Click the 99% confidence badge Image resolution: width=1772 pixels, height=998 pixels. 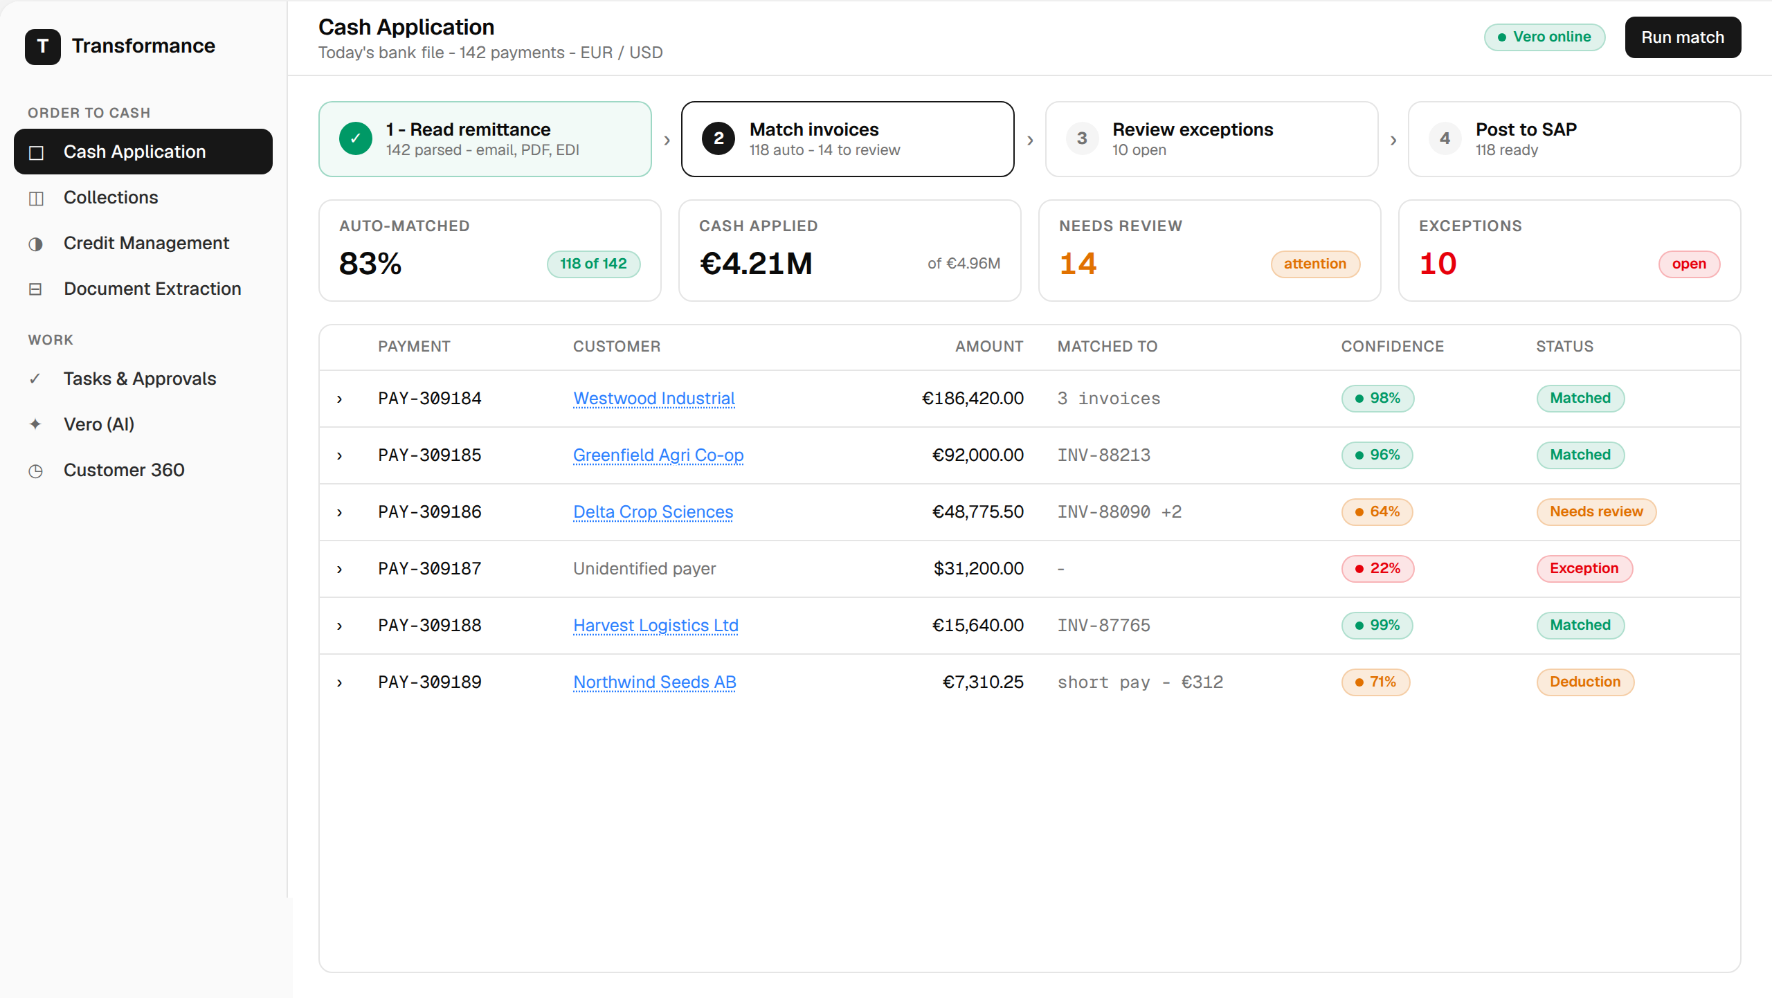pos(1377,626)
